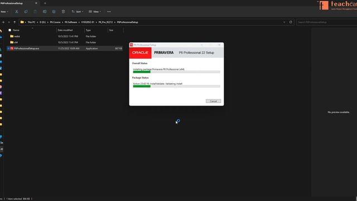Click the redist folder icon
The image size is (357, 201).
(12, 36)
